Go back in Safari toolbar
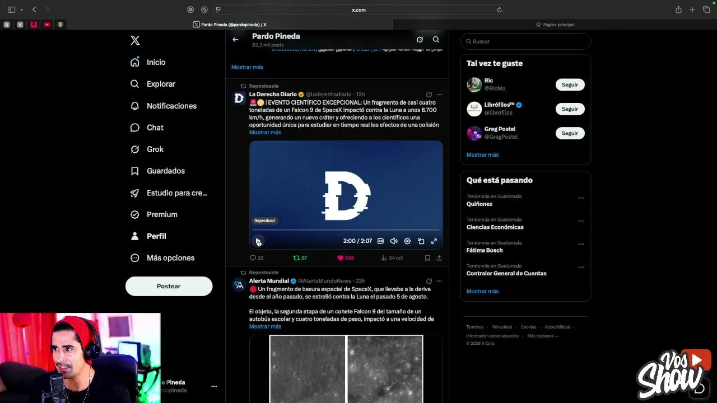The width and height of the screenshot is (717, 403). click(x=34, y=10)
